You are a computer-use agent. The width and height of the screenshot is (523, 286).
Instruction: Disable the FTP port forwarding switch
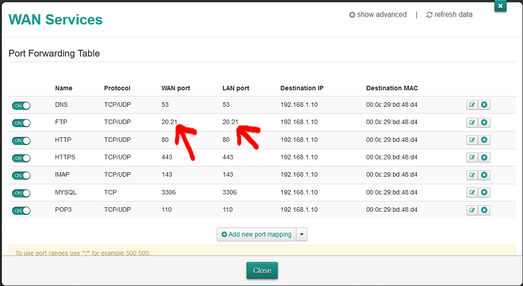click(21, 123)
